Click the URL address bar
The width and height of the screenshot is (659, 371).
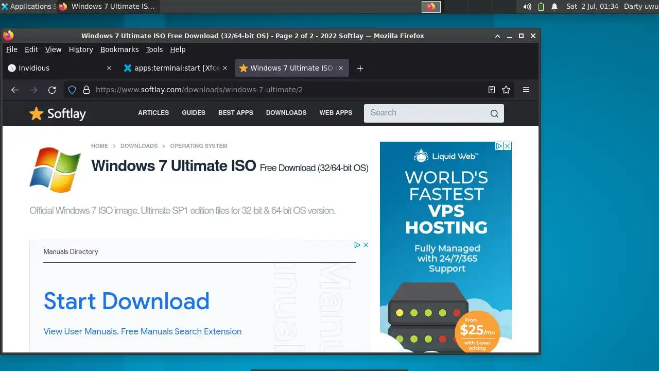pos(288,90)
